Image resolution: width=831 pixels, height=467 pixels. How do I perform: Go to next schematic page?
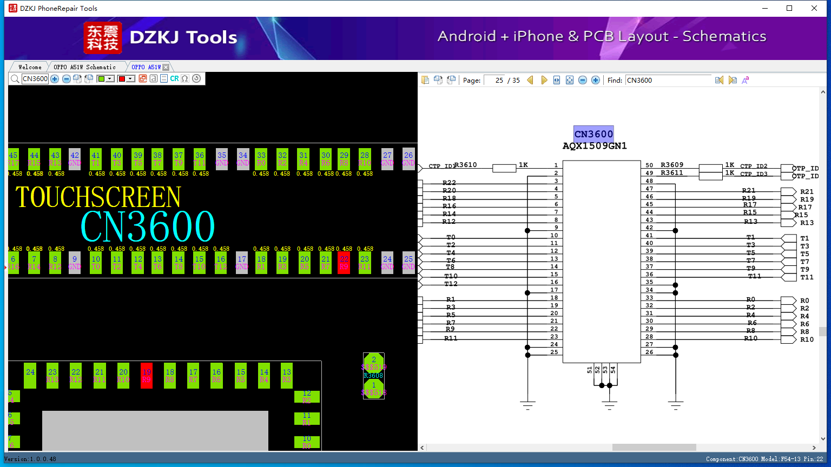(544, 80)
